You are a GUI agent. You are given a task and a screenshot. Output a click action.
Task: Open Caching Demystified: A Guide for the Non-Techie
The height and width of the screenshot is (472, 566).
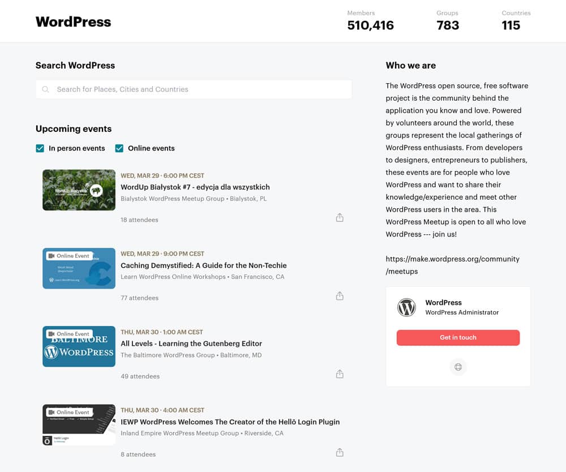coord(203,265)
